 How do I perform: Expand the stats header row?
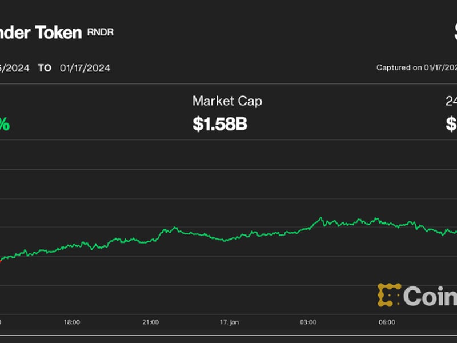tap(228, 111)
